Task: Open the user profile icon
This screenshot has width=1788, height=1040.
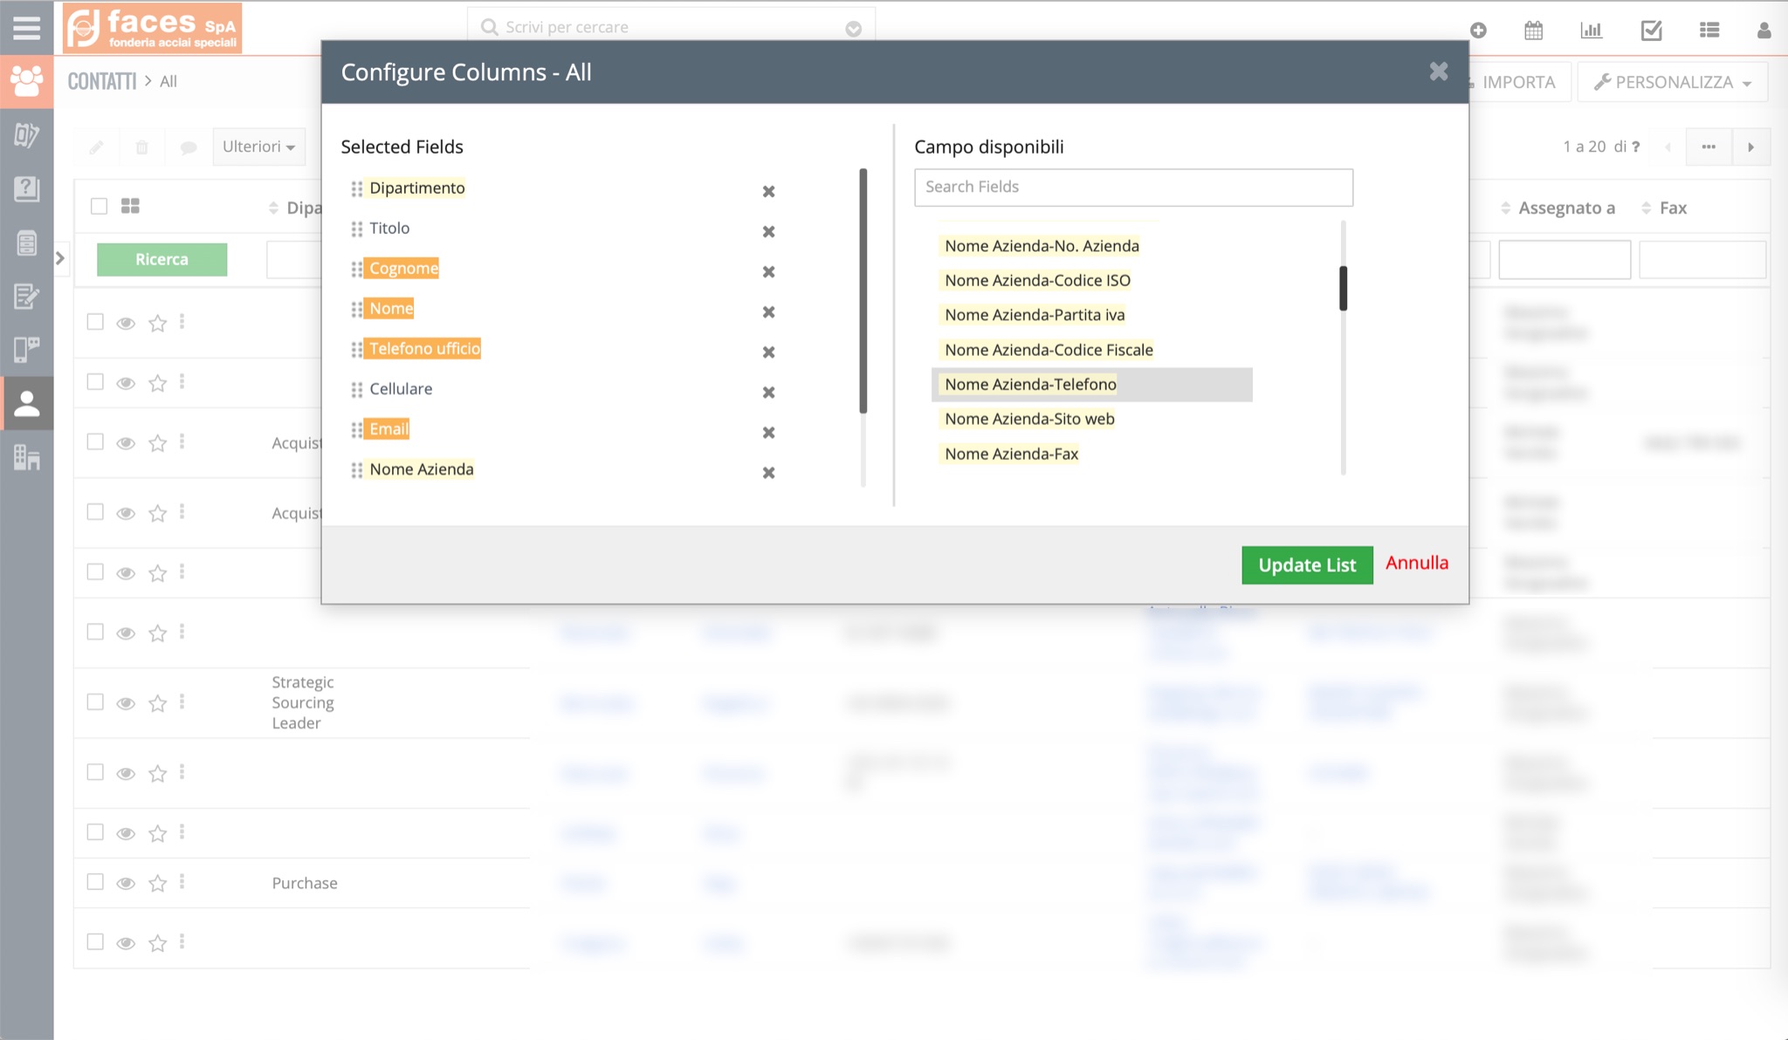Action: [1764, 31]
